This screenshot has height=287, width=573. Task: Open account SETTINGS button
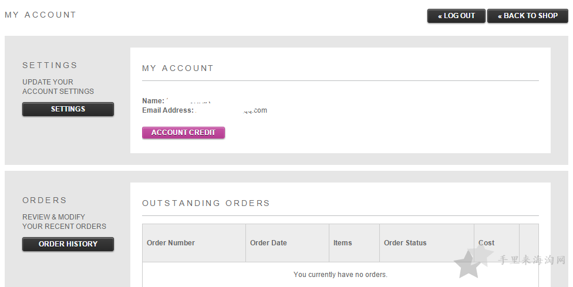(x=68, y=109)
